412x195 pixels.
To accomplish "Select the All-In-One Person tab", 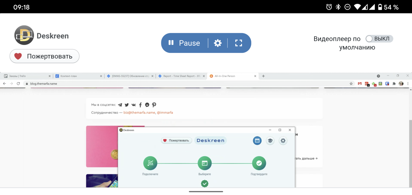I will [x=233, y=76].
